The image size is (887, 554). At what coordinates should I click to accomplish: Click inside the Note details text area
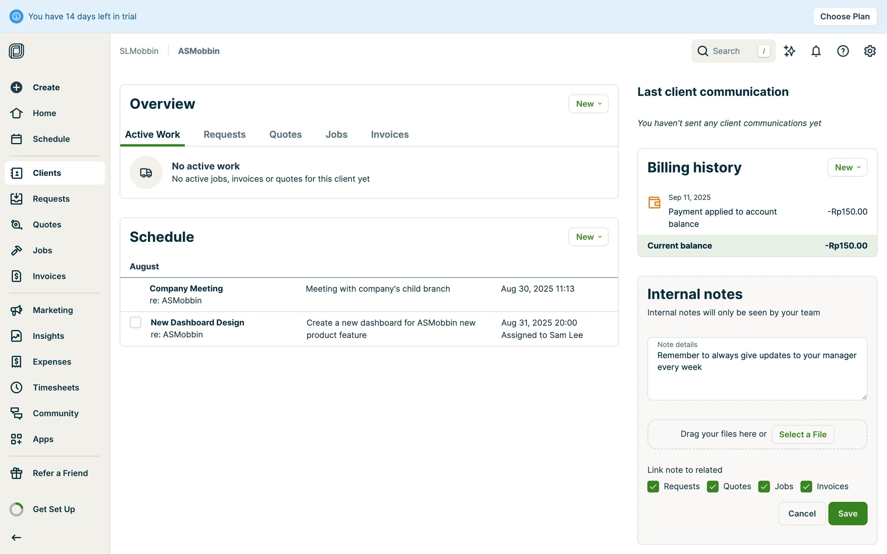pyautogui.click(x=757, y=374)
